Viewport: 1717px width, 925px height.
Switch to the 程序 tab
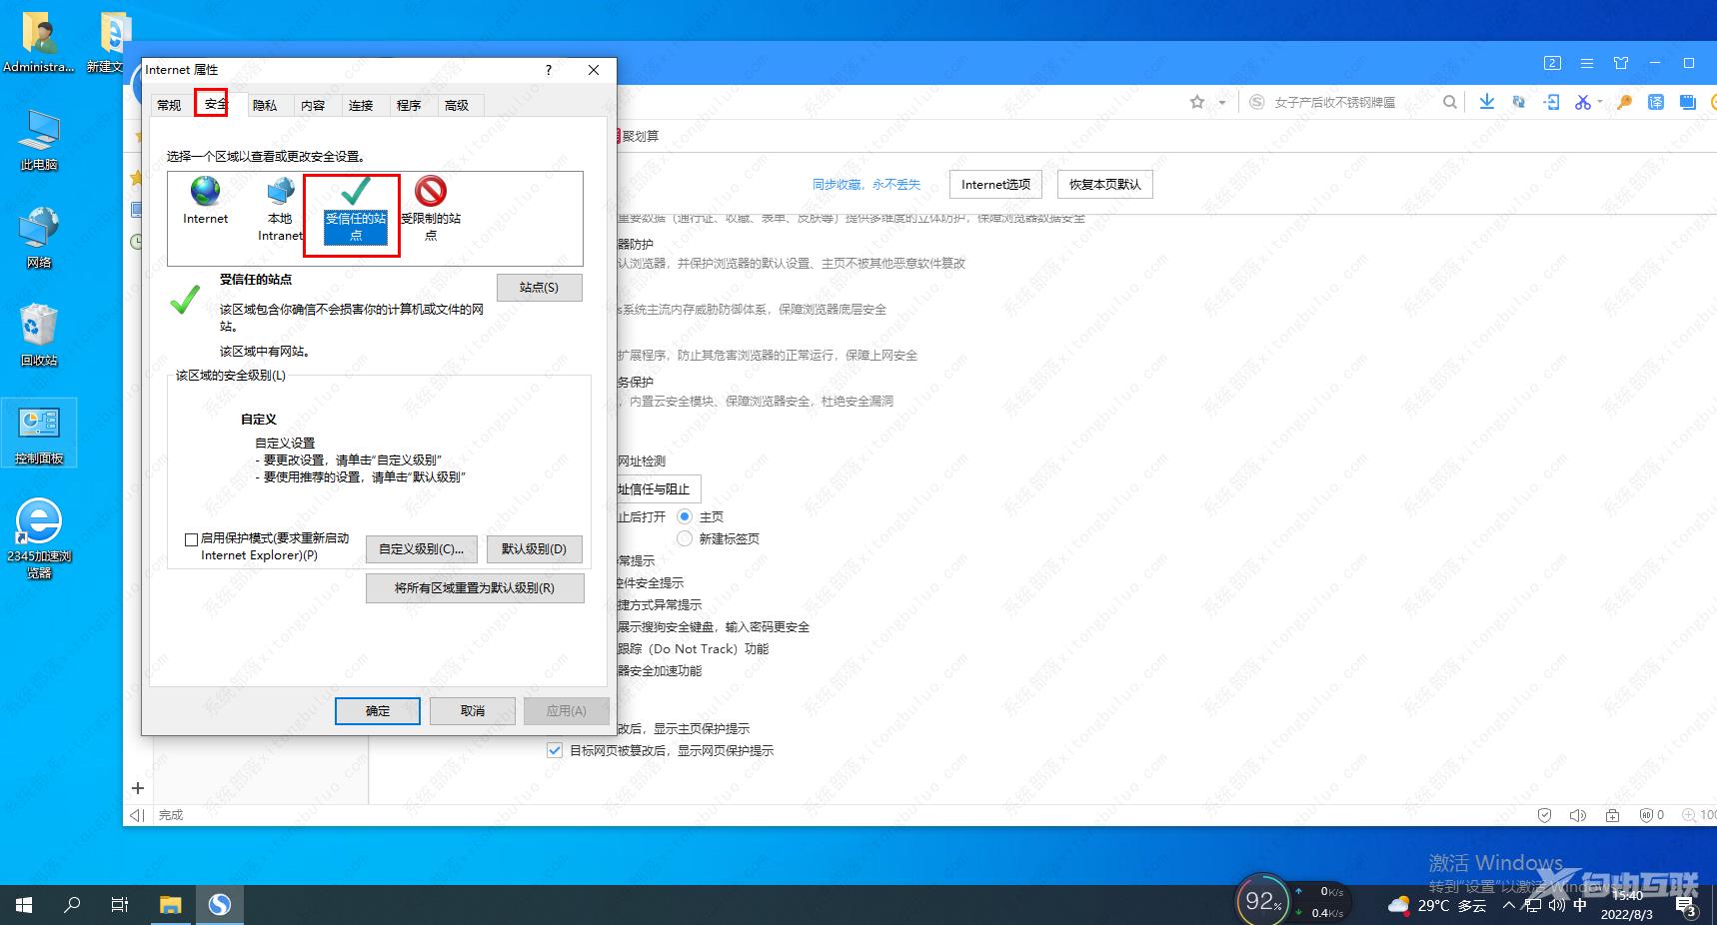409,105
